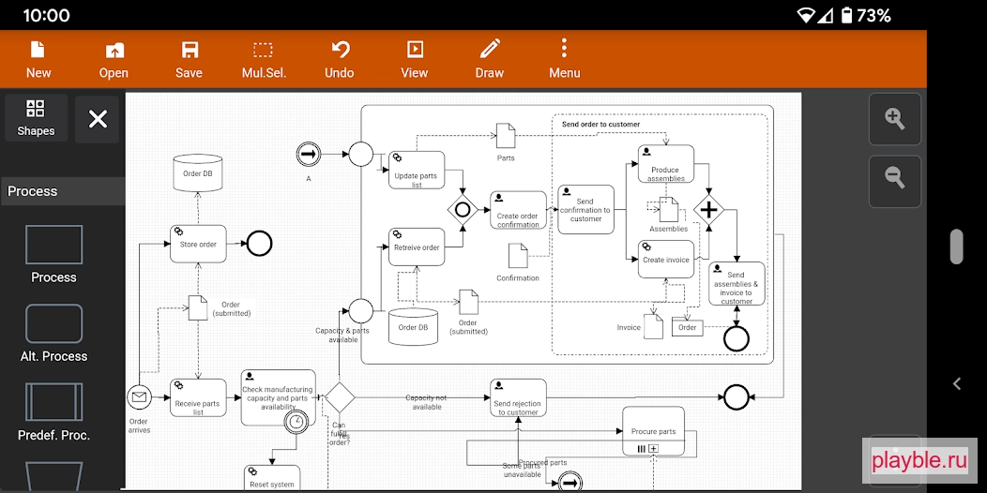
Task: Enable multiple selection with Mul.Sel.
Action: pos(264,60)
